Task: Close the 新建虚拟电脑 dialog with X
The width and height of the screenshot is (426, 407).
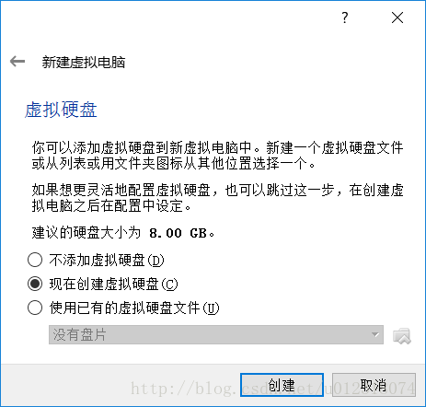Action: [397, 17]
